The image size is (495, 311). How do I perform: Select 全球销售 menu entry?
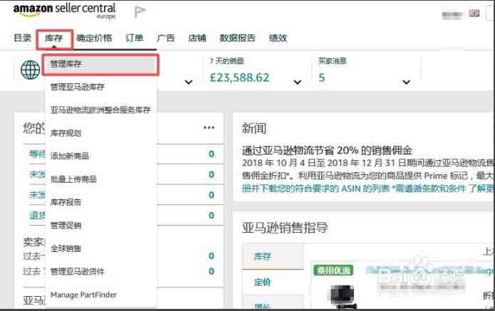coord(66,248)
